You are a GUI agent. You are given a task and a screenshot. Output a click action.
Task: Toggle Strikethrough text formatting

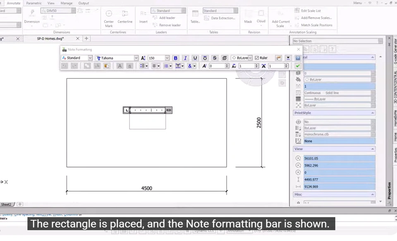pyautogui.click(x=215, y=58)
